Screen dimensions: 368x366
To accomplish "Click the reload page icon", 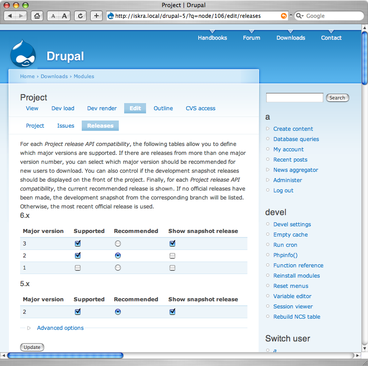I will [80, 16].
